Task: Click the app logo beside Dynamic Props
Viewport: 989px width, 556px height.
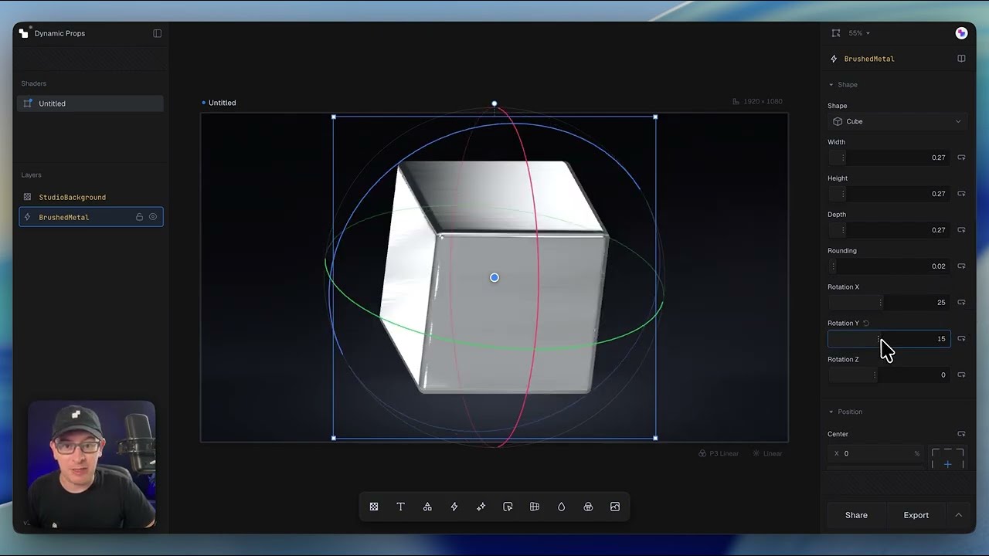Action: pyautogui.click(x=24, y=32)
